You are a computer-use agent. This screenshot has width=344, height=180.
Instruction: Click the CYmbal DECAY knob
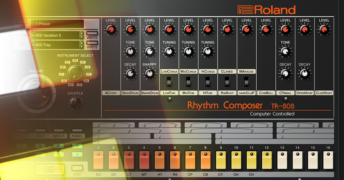[x=285, y=73]
